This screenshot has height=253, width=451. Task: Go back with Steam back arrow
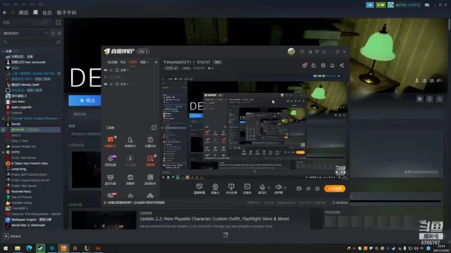5,12
